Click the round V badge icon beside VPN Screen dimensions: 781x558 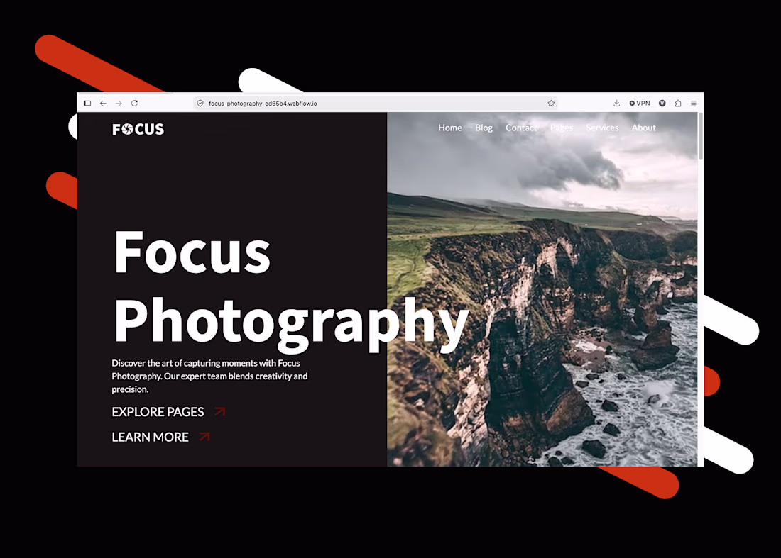662,104
